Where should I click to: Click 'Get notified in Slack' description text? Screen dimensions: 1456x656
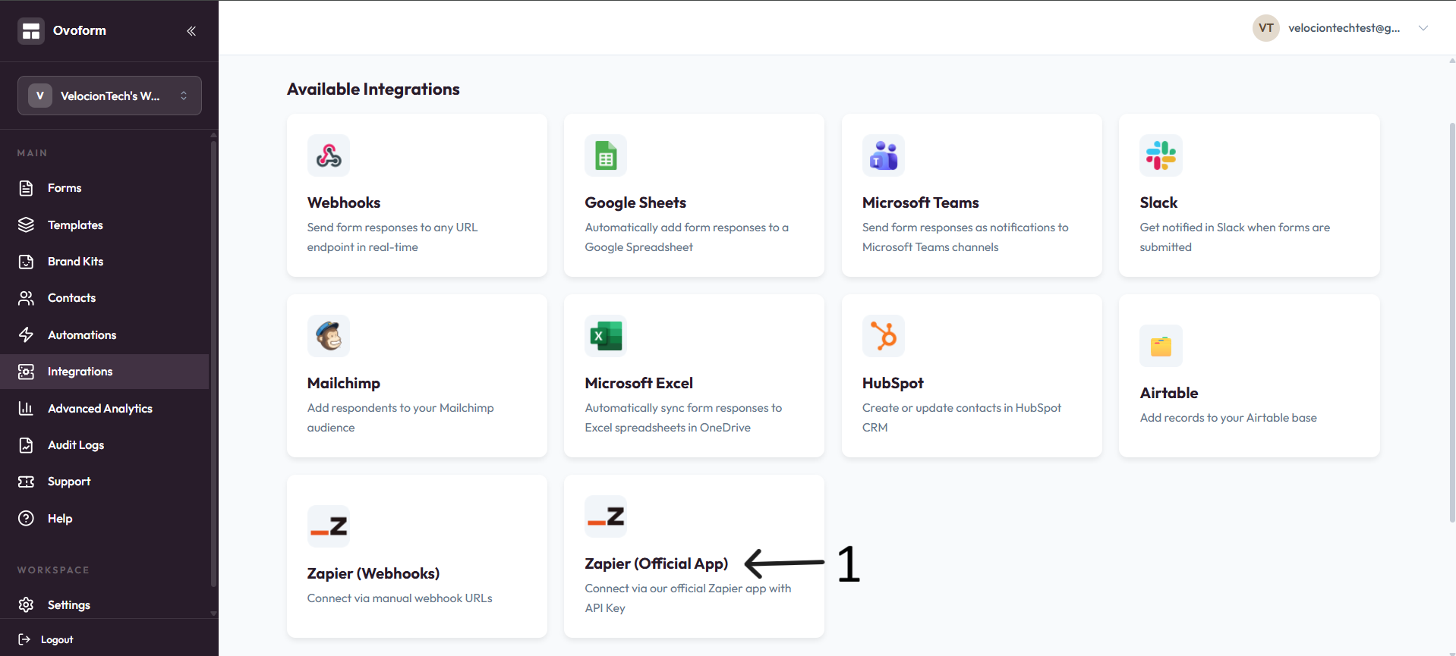tap(1235, 237)
